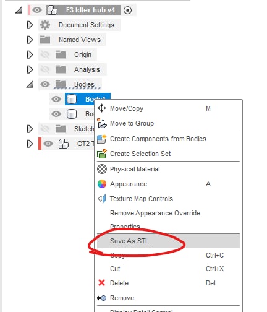Choose Move/Copy from context menu
The height and width of the screenshot is (312, 267).
click(168, 108)
